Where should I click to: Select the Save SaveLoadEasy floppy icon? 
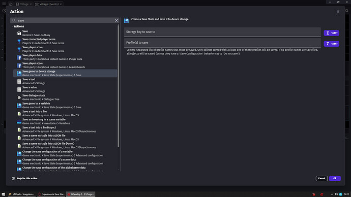pos(19,34)
